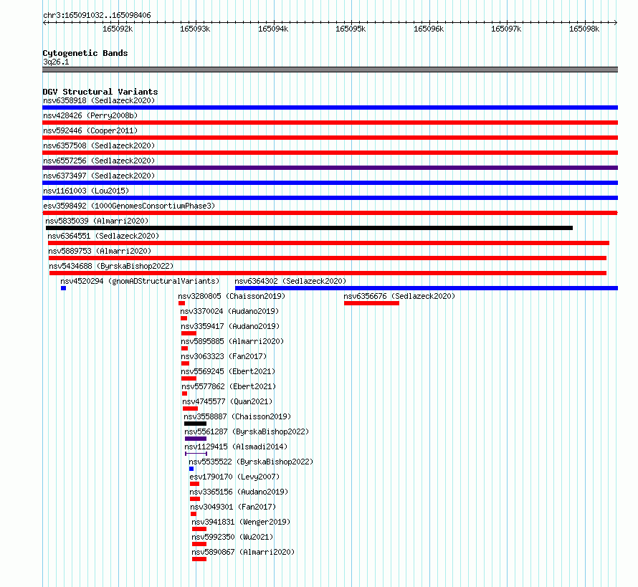Select nsv5434688 (ByrskaBishop2022) label

tap(111, 266)
